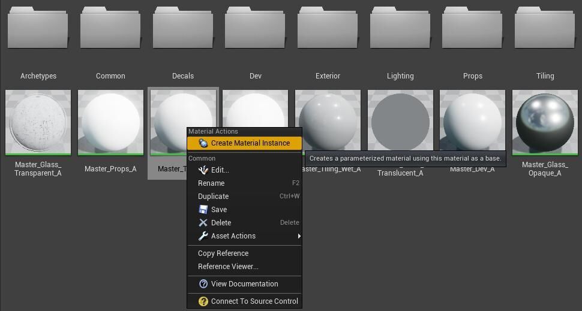The width and height of the screenshot is (582, 311).
Task: Open the Tiling folder
Action: point(545,30)
